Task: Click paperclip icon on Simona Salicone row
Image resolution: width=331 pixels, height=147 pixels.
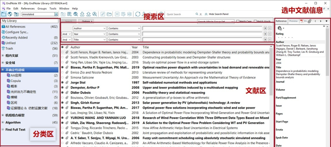Action: point(67,78)
